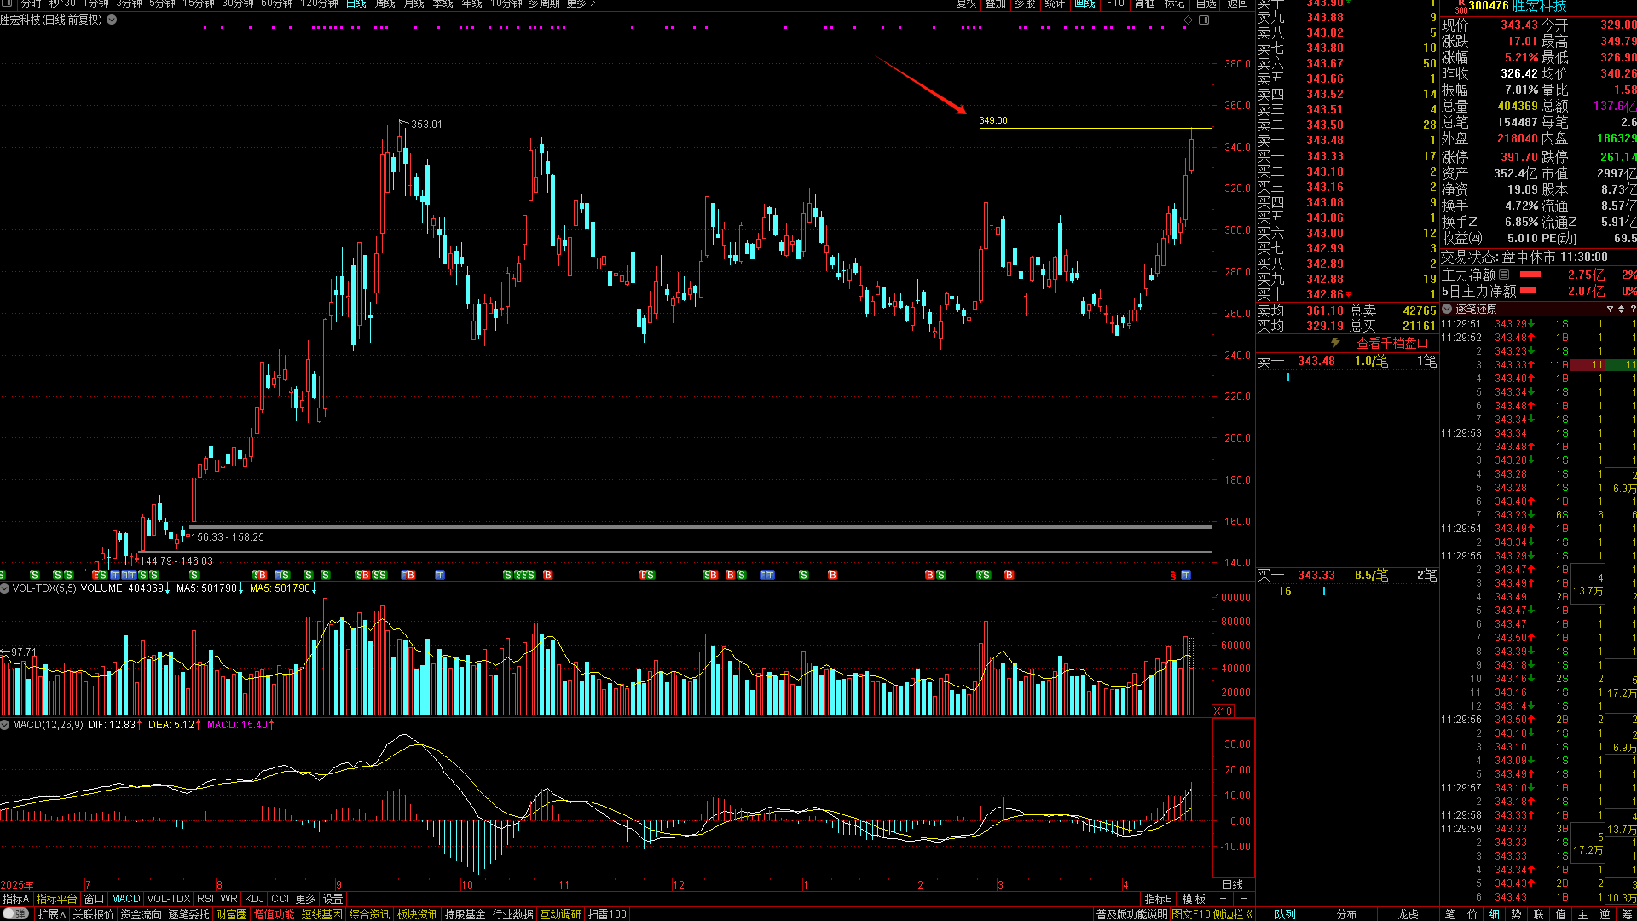The width and height of the screenshot is (1637, 921).
Task: Expand the VOL-TDX indicator dropdown circle
Action: pos(5,588)
